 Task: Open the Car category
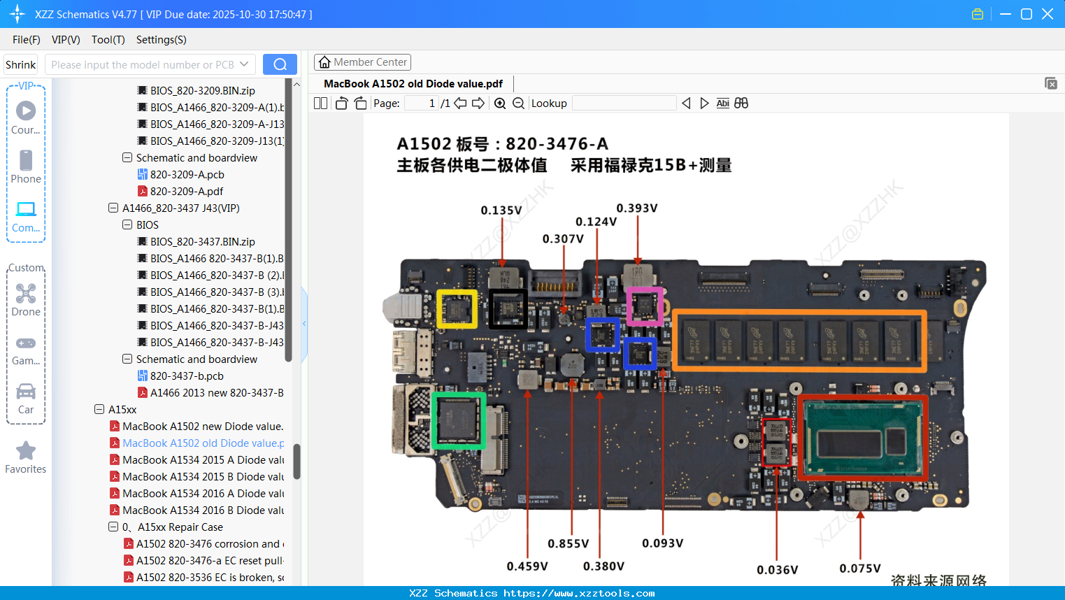click(26, 398)
